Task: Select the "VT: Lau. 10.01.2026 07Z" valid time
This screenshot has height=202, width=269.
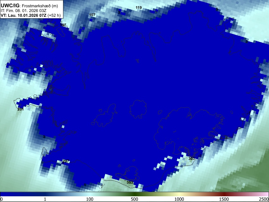Action: (23, 15)
